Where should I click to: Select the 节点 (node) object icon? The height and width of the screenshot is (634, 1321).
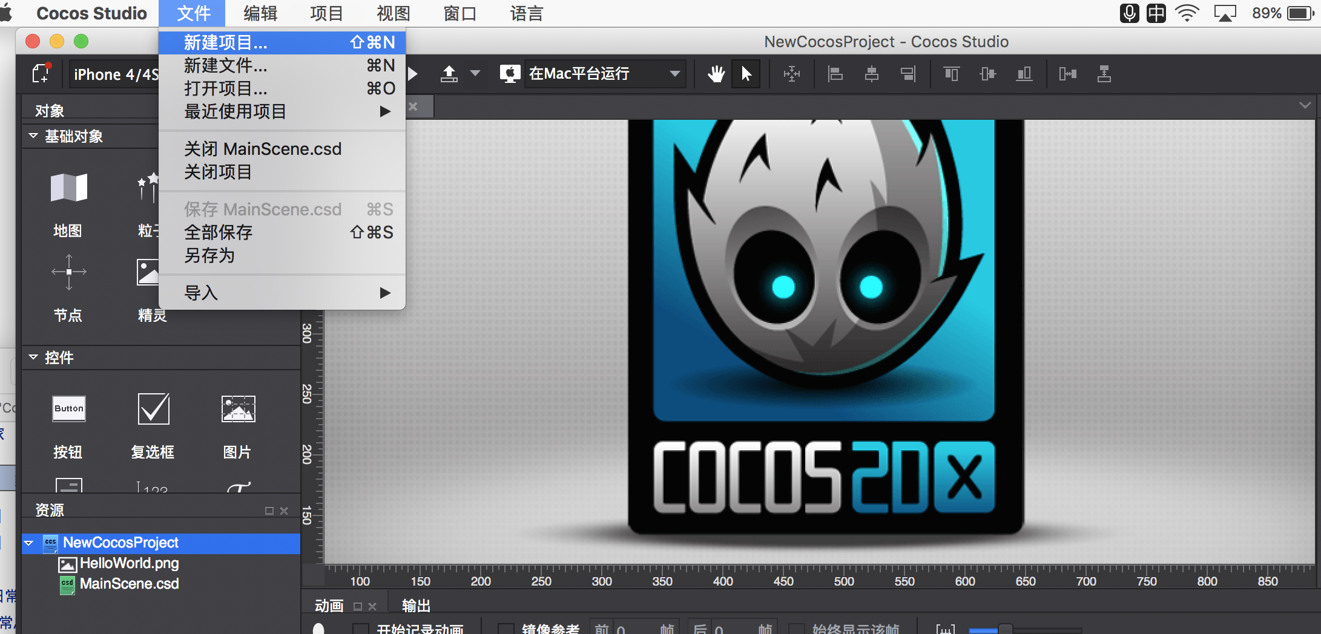click(68, 272)
